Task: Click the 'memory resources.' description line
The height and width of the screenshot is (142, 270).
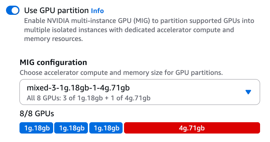Action: pos(53,39)
